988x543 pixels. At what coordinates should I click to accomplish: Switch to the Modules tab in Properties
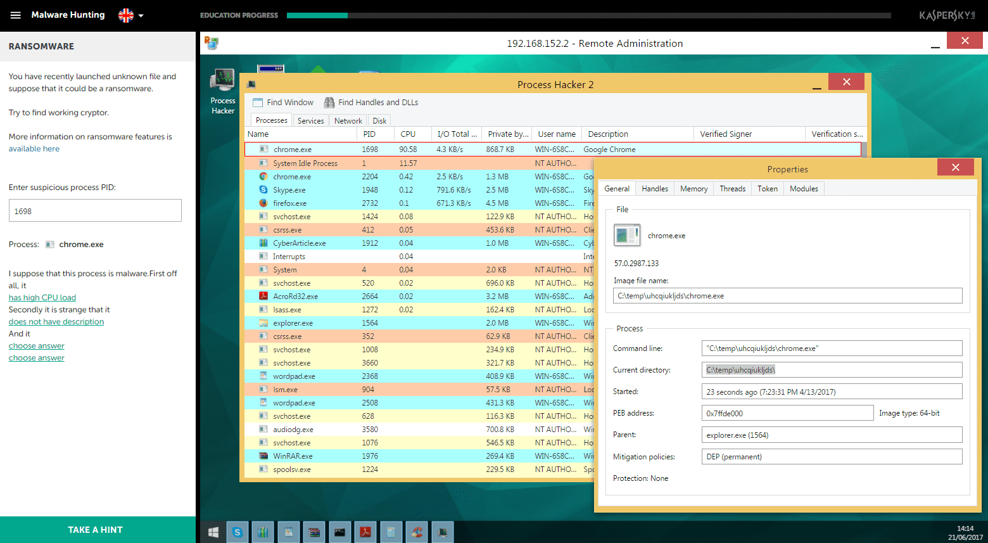point(804,189)
